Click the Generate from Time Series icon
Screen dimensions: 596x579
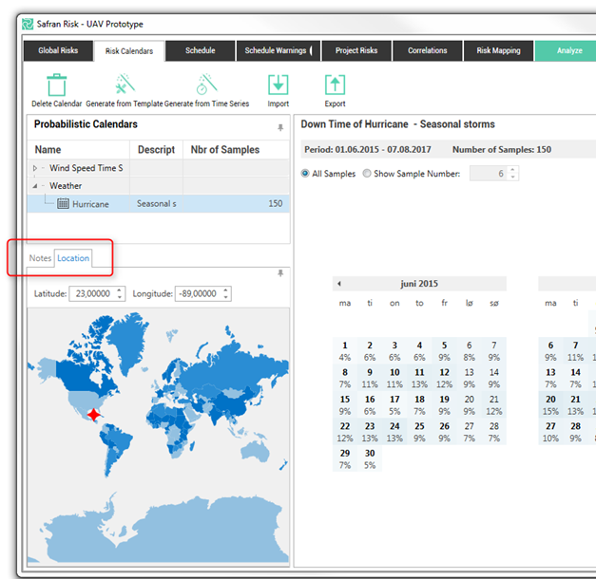click(x=207, y=84)
